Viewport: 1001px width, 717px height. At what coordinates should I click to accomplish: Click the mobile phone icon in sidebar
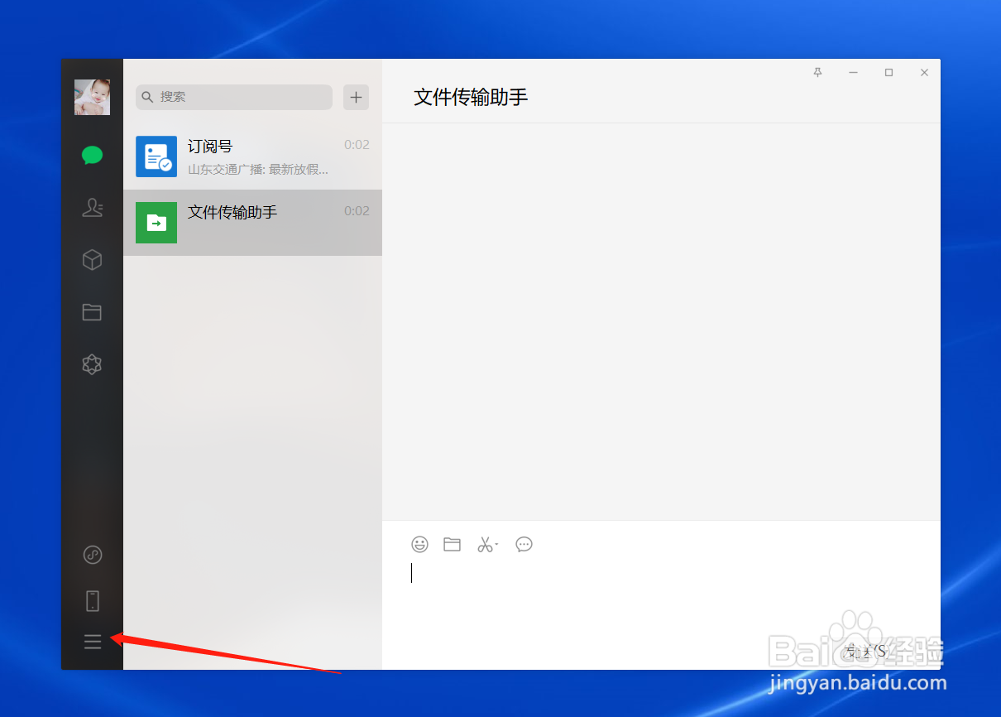point(93,600)
